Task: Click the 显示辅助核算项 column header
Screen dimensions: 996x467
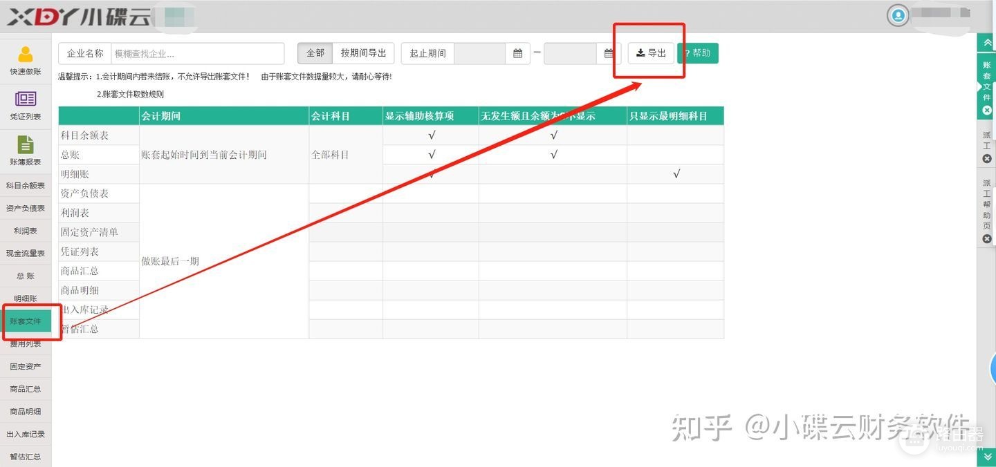Action: click(x=431, y=116)
